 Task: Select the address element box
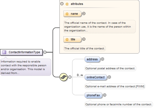coord(92,59)
